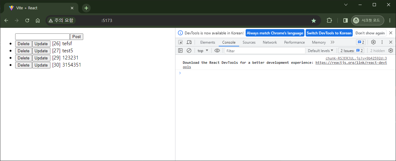Click the browser Forward arrow

[x=17, y=20]
